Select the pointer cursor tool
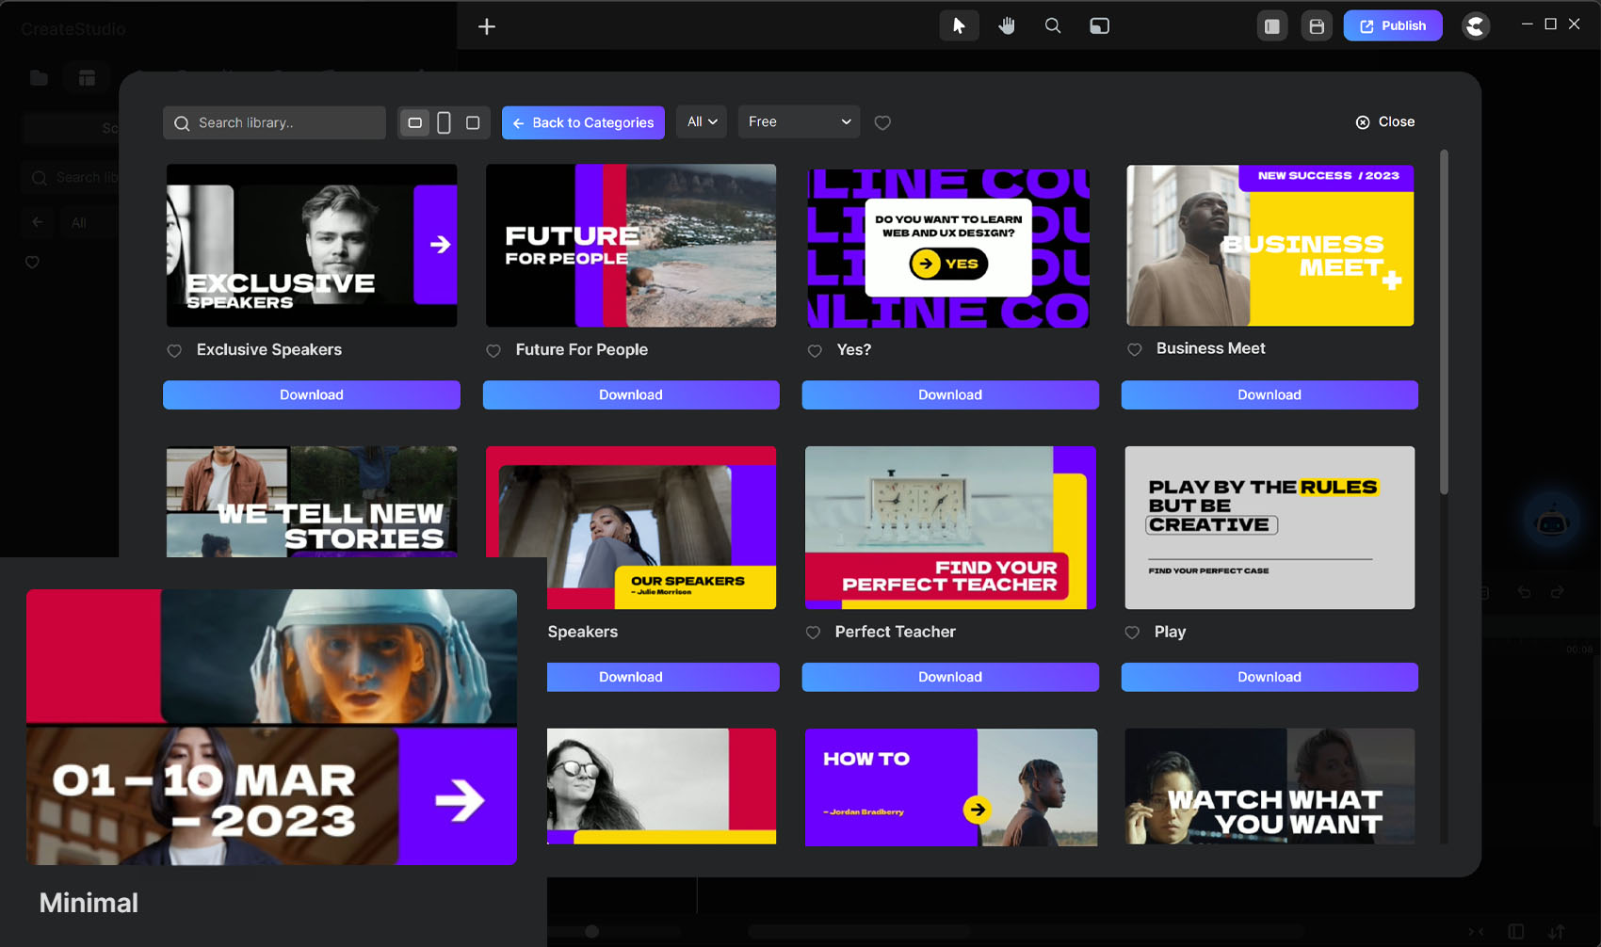Screen dimensions: 1601x947 pyautogui.click(x=959, y=26)
